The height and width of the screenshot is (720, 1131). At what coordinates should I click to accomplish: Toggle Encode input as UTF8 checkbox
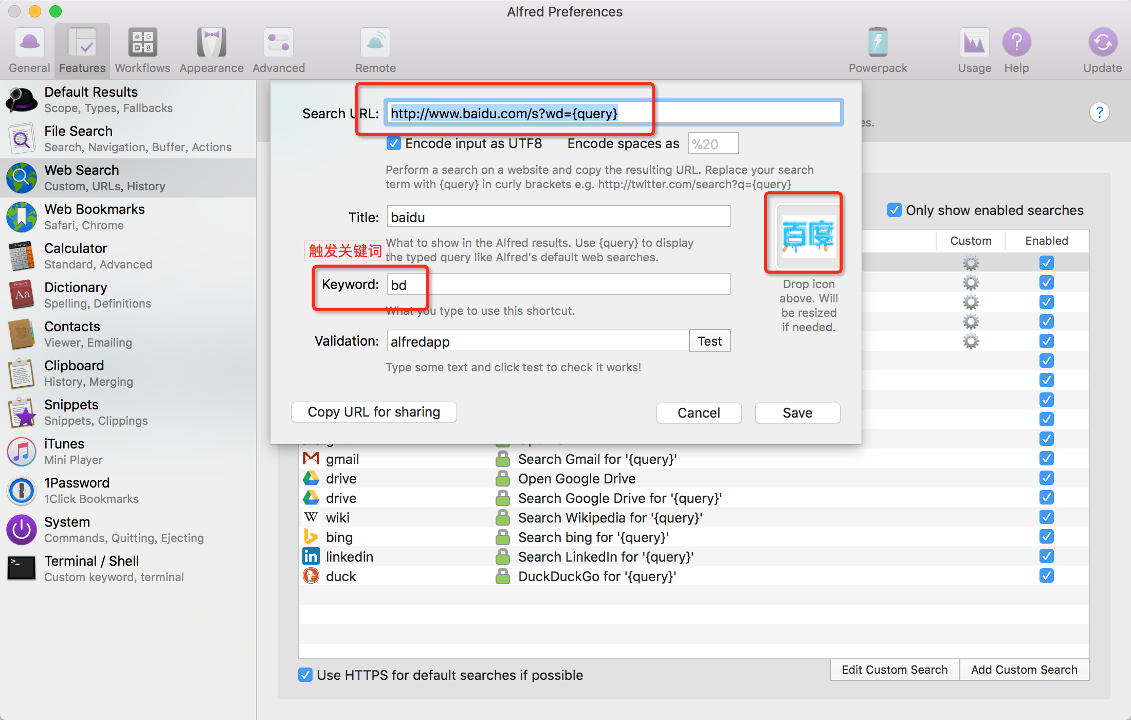pos(391,145)
